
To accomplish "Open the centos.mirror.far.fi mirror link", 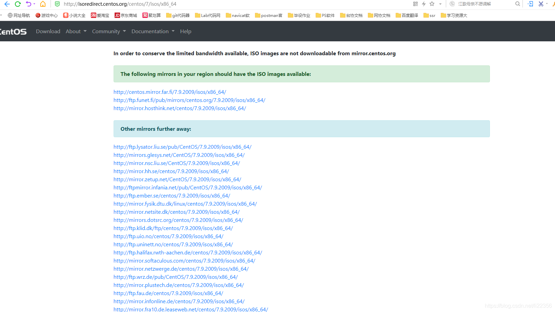I will click(170, 92).
